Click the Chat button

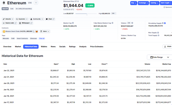50,19
